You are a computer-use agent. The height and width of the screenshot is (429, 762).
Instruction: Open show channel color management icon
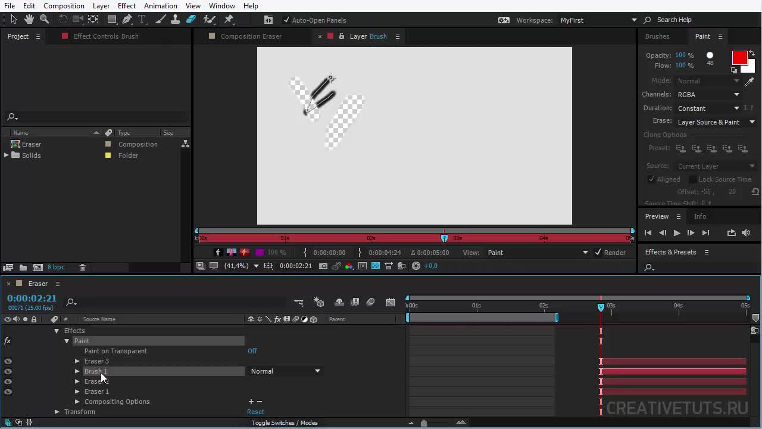349,266
